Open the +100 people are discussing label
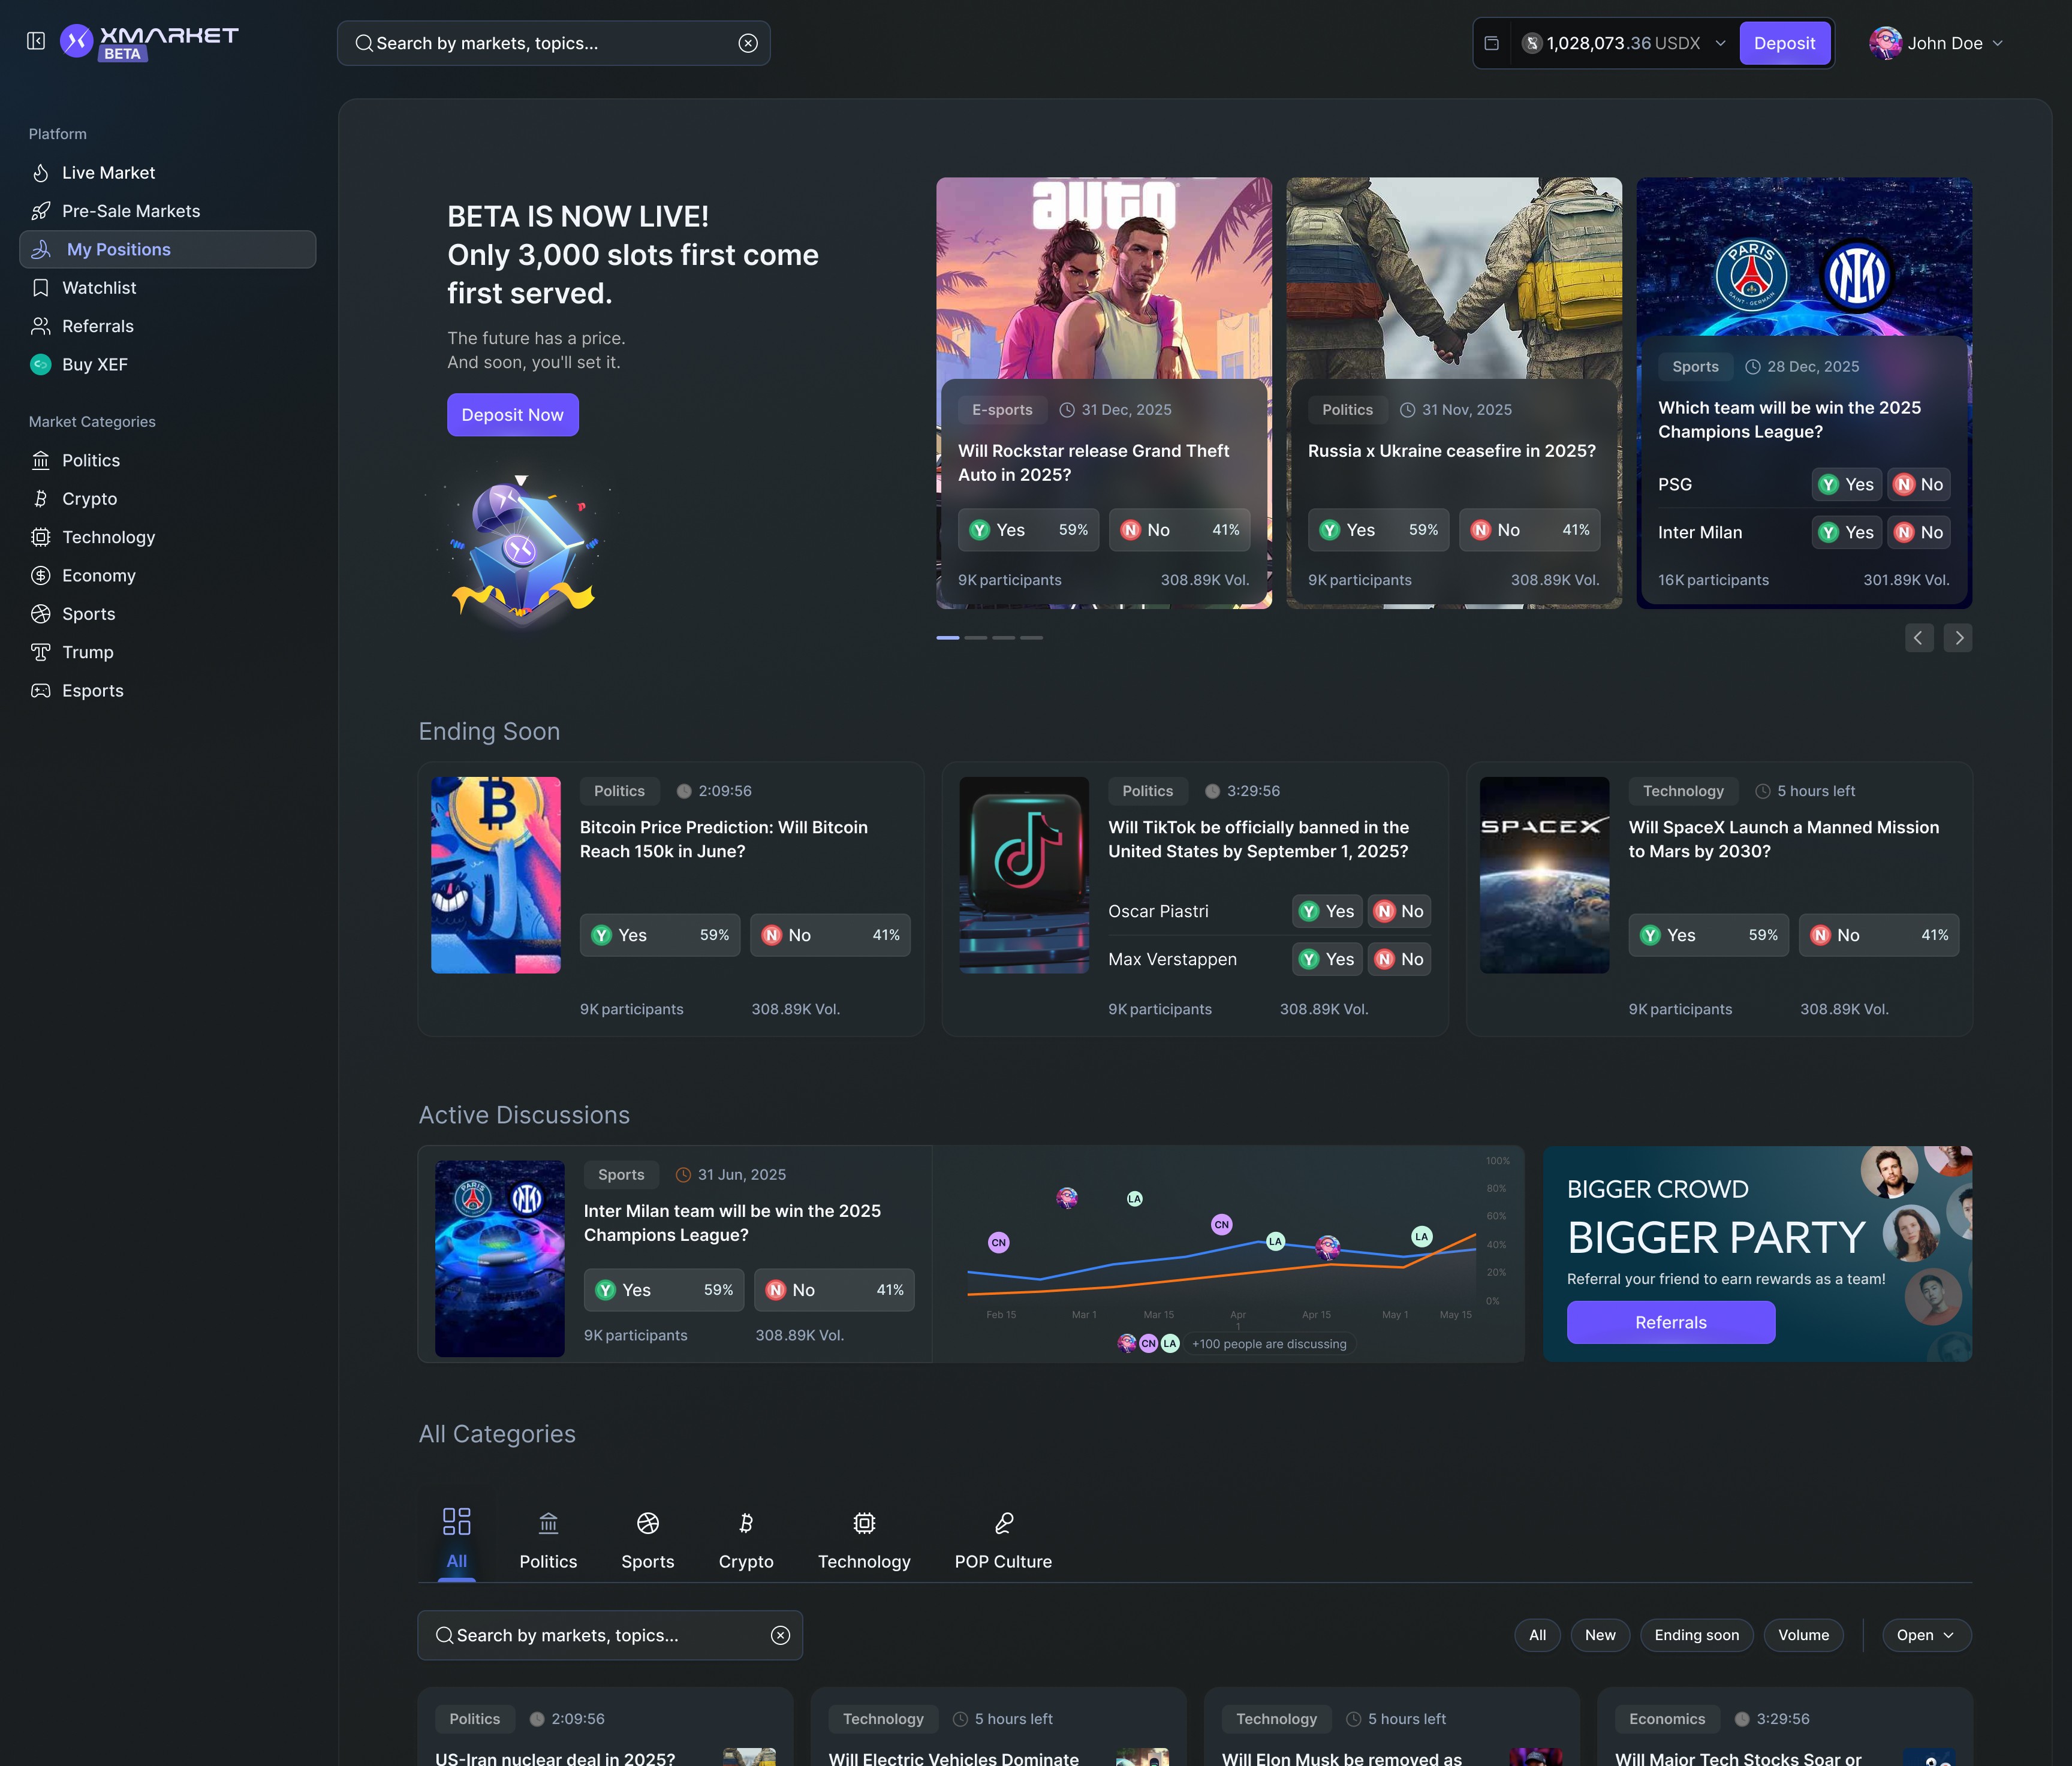The height and width of the screenshot is (1766, 2072). (1269, 1343)
